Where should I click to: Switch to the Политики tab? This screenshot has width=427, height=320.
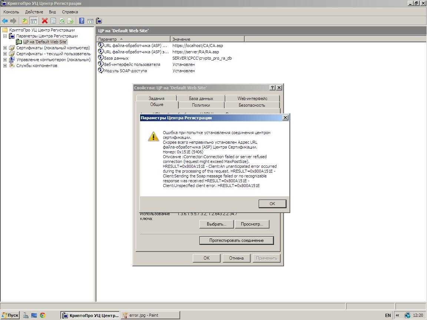coord(201,105)
